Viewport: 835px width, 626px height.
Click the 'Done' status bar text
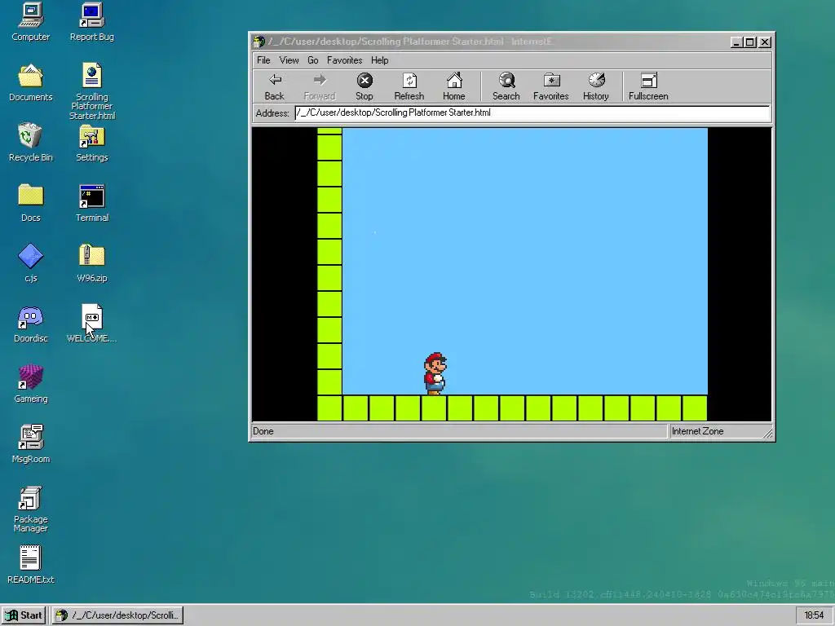(x=263, y=431)
